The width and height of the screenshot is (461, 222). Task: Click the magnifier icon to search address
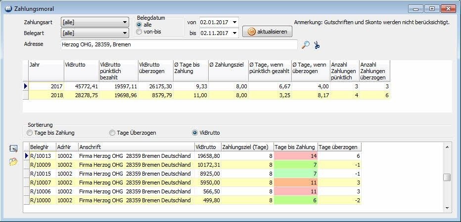tap(306, 45)
